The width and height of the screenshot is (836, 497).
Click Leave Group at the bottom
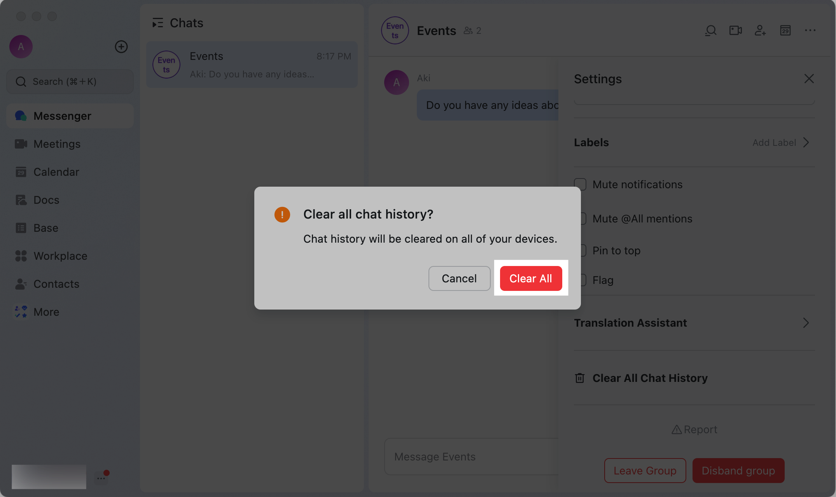pos(645,471)
